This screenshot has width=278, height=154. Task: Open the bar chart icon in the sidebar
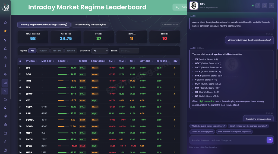(5, 83)
